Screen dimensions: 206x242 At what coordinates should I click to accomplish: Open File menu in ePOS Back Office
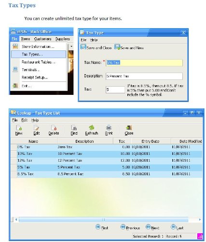[14, 39]
